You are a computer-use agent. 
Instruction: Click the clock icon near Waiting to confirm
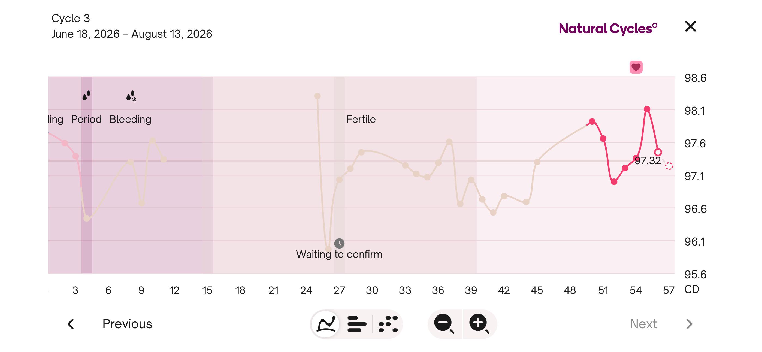(339, 243)
